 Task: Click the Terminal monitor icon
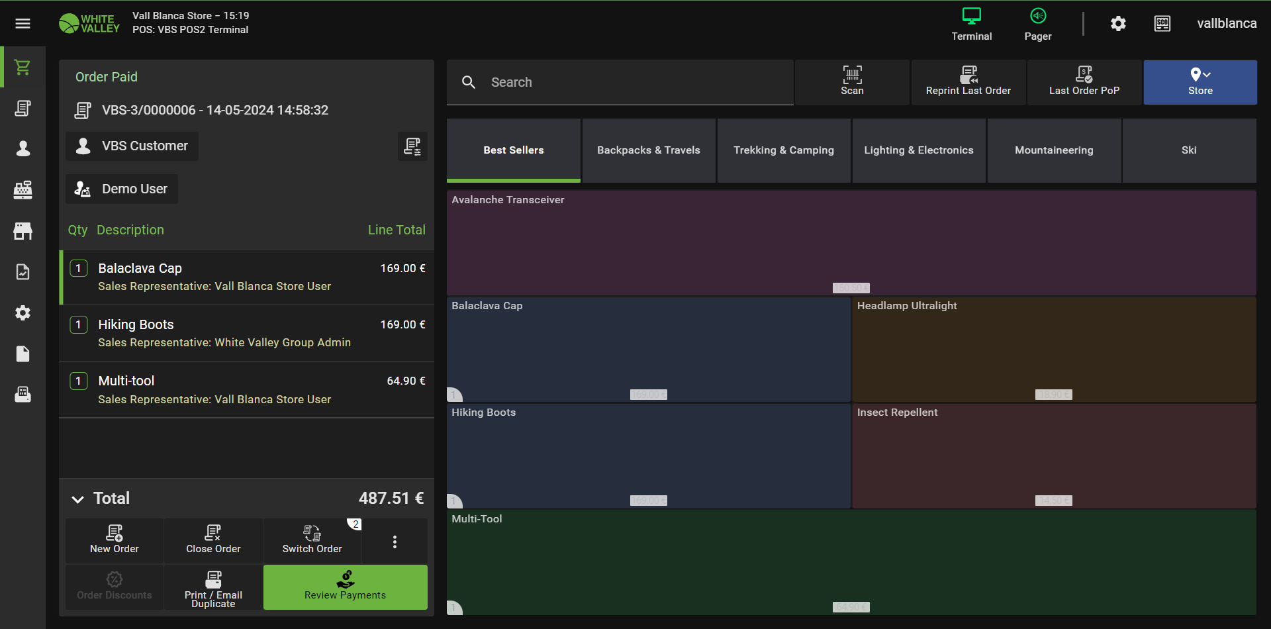point(971,24)
